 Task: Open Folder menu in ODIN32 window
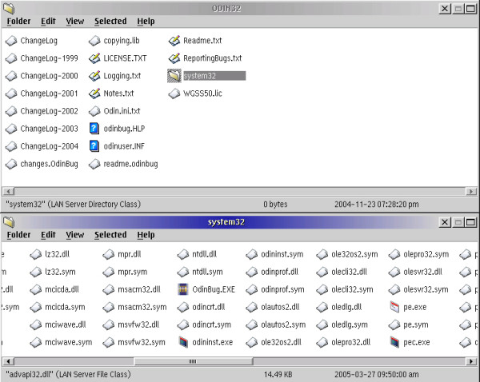[18, 22]
